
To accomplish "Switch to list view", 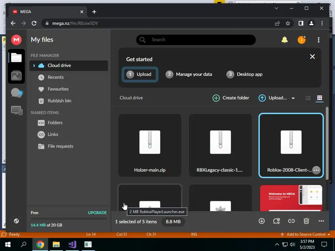I will (x=308, y=98).
